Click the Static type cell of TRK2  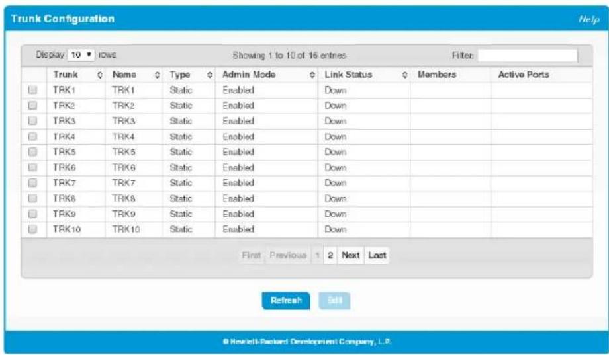tap(181, 106)
